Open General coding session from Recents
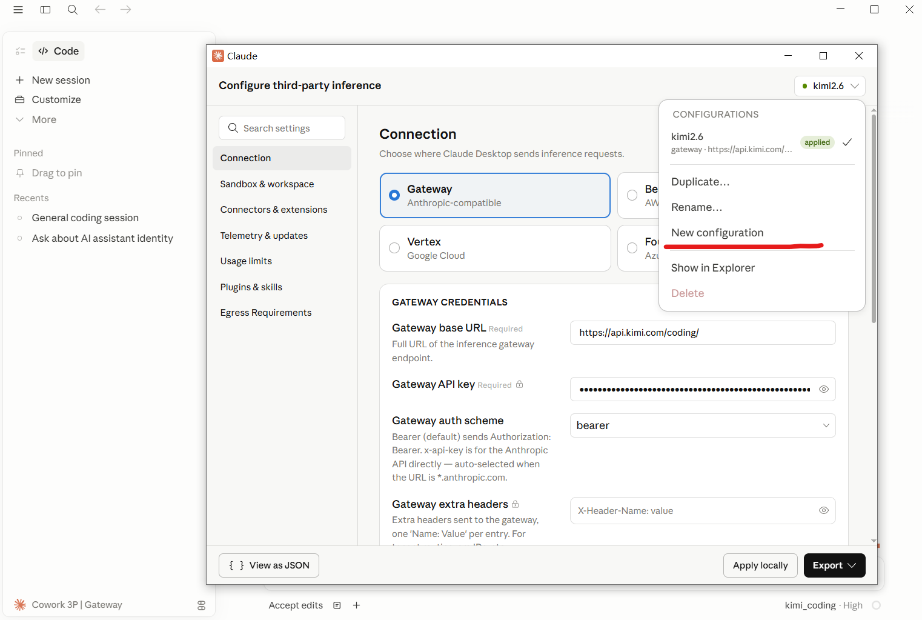The width and height of the screenshot is (922, 620). (x=85, y=218)
